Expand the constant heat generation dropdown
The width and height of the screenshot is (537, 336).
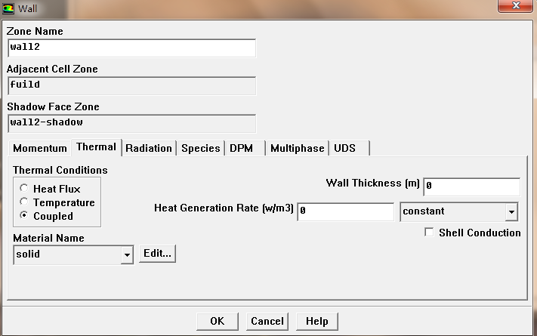511,212
